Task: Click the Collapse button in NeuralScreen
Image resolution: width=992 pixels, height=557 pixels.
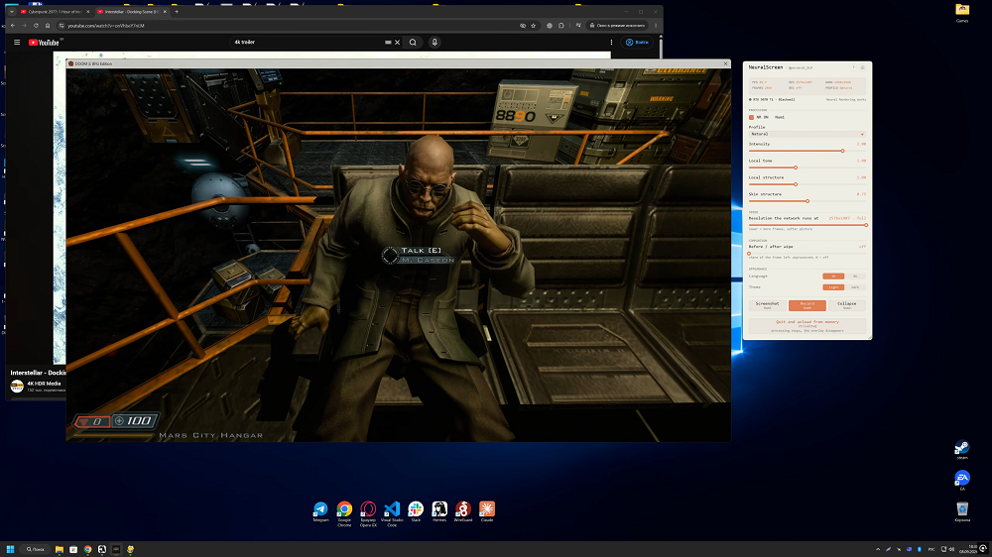Action: coord(847,304)
